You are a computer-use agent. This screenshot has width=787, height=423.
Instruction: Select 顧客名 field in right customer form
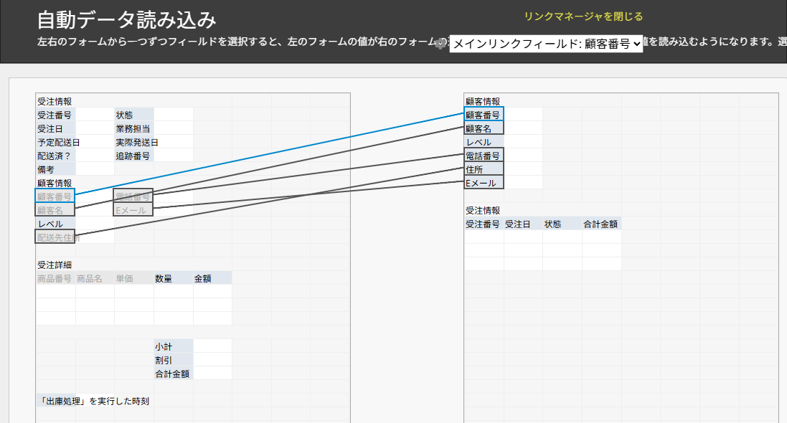coord(484,128)
